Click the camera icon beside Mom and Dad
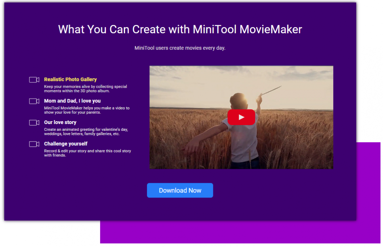Image resolution: width=383 pixels, height=247 pixels. point(34,101)
